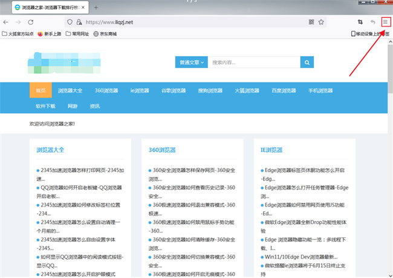
Task: Open the 360浏览器 navigation menu item
Action: tap(106, 90)
